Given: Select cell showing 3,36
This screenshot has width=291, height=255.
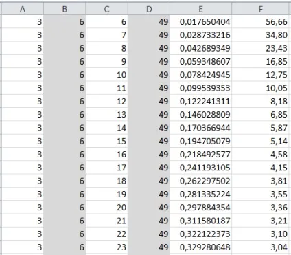Looking at the screenshot, I should click(260, 208).
